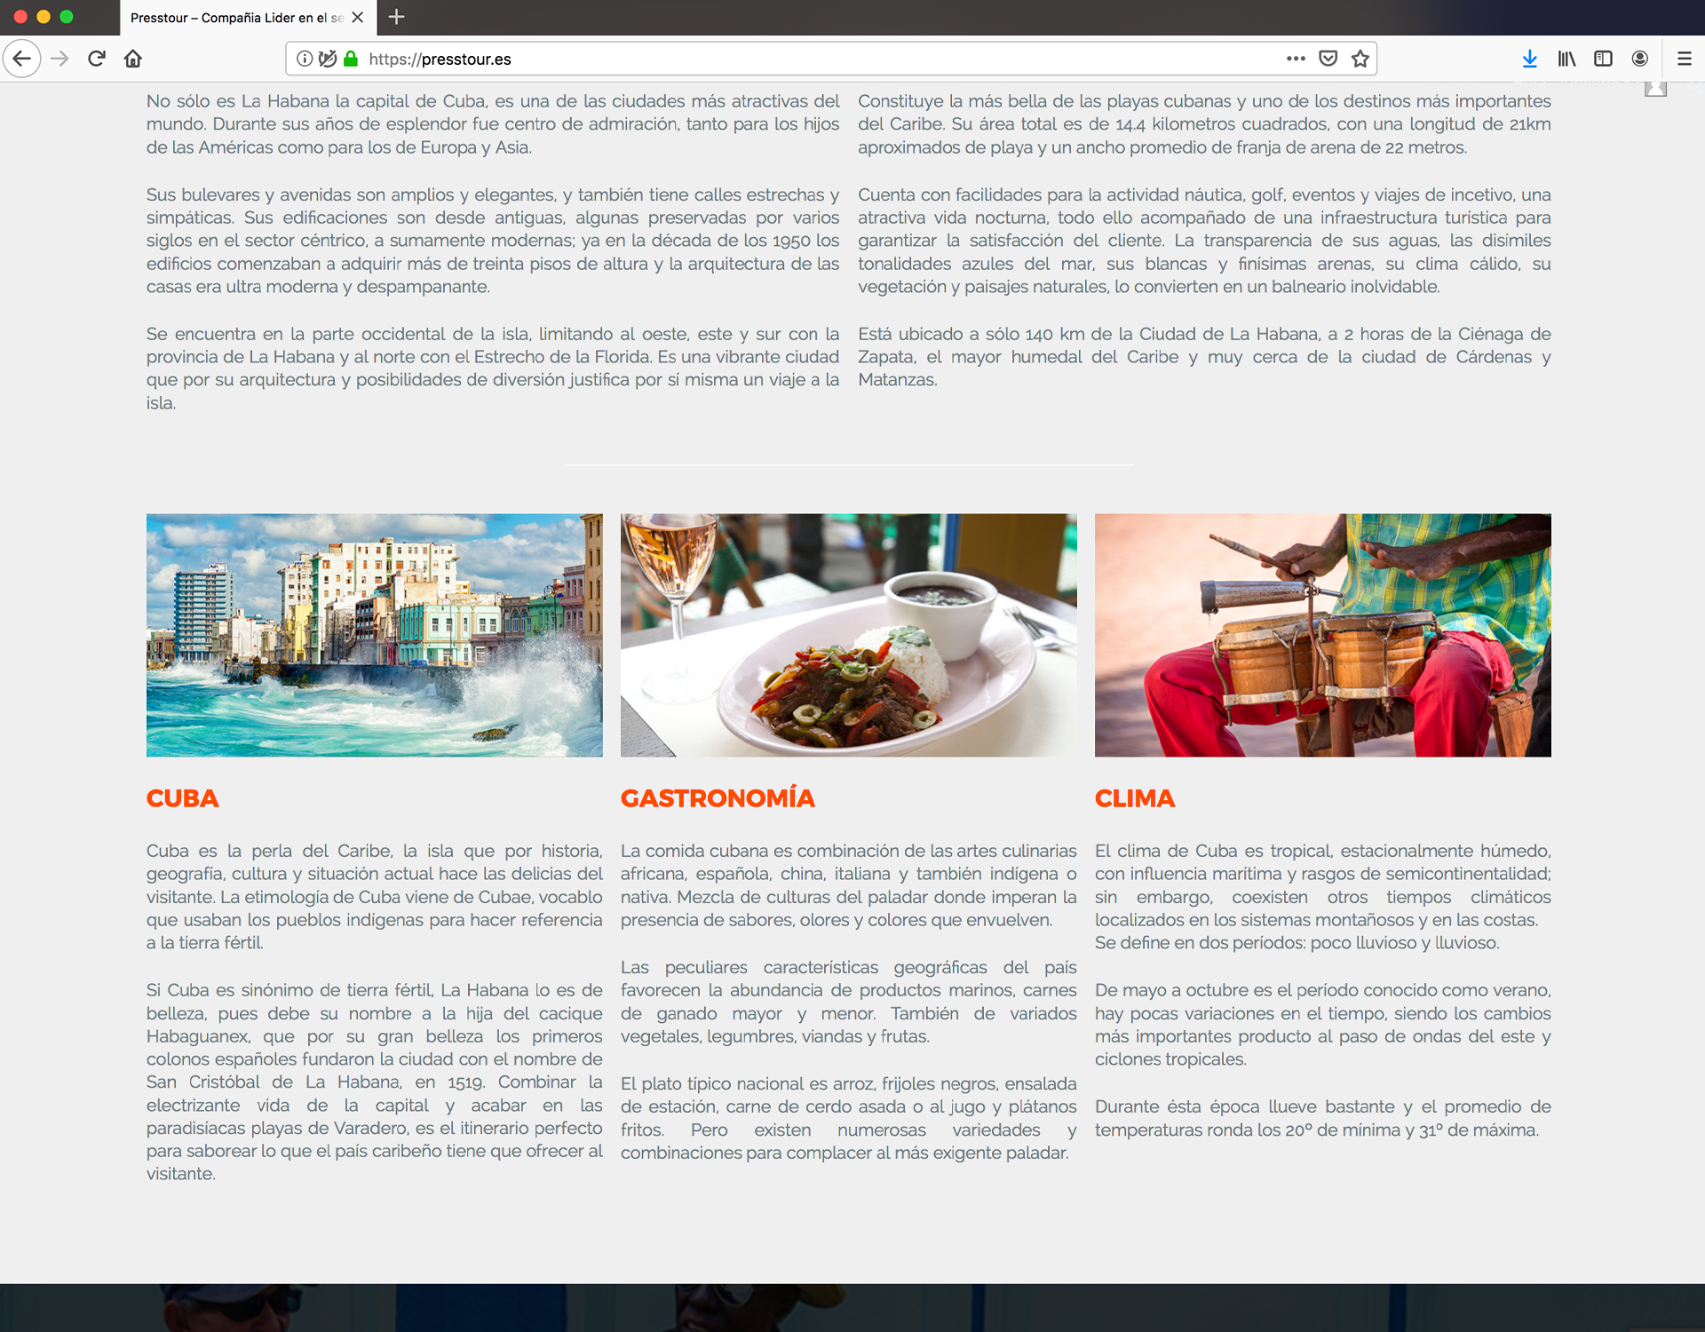The width and height of the screenshot is (1705, 1332).
Task: Go to the Firefox home page
Action: pyautogui.click(x=133, y=59)
